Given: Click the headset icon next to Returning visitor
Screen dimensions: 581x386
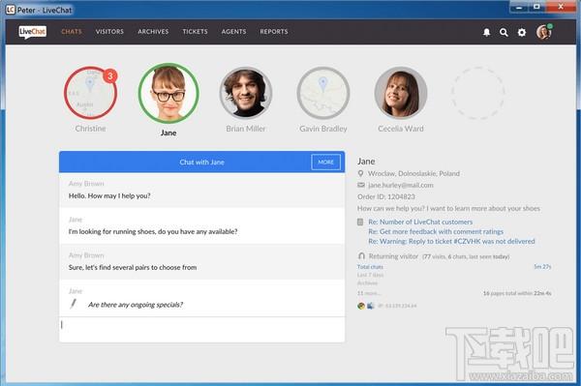Looking at the screenshot, I should (x=361, y=255).
